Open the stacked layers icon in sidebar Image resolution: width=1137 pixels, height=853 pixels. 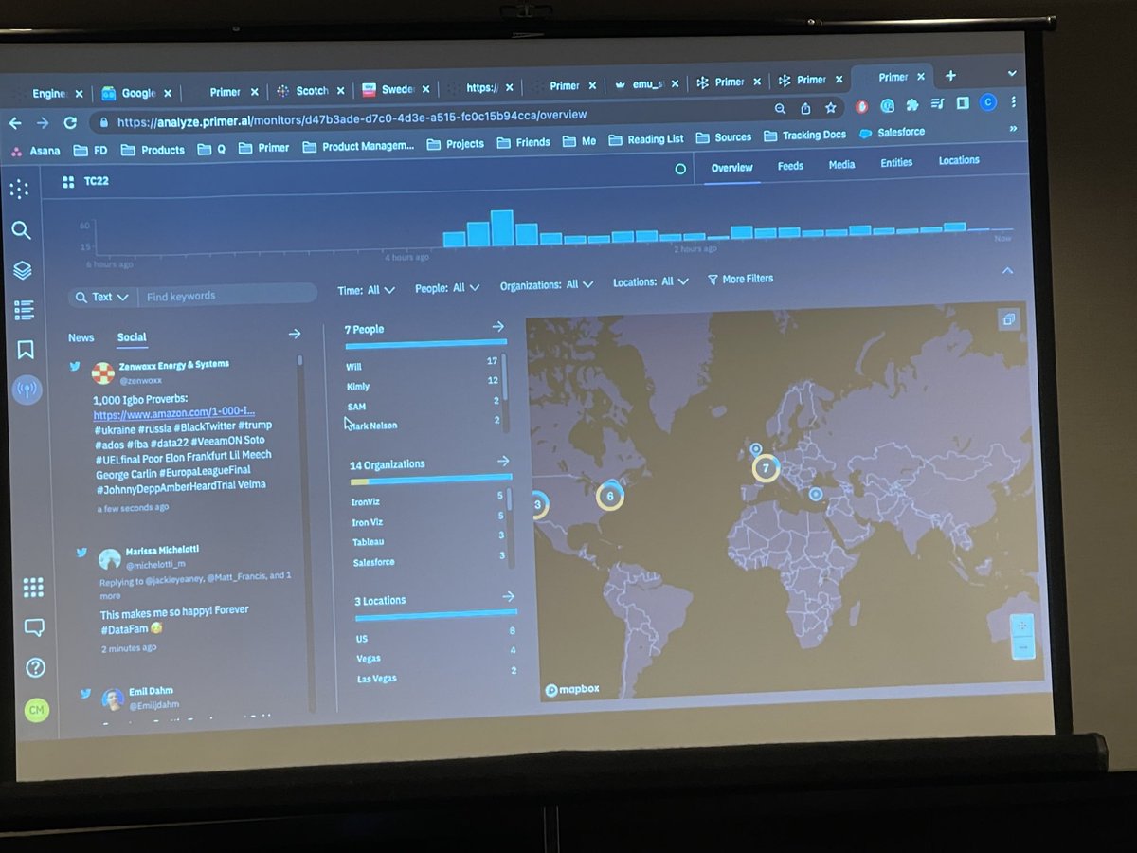point(23,270)
